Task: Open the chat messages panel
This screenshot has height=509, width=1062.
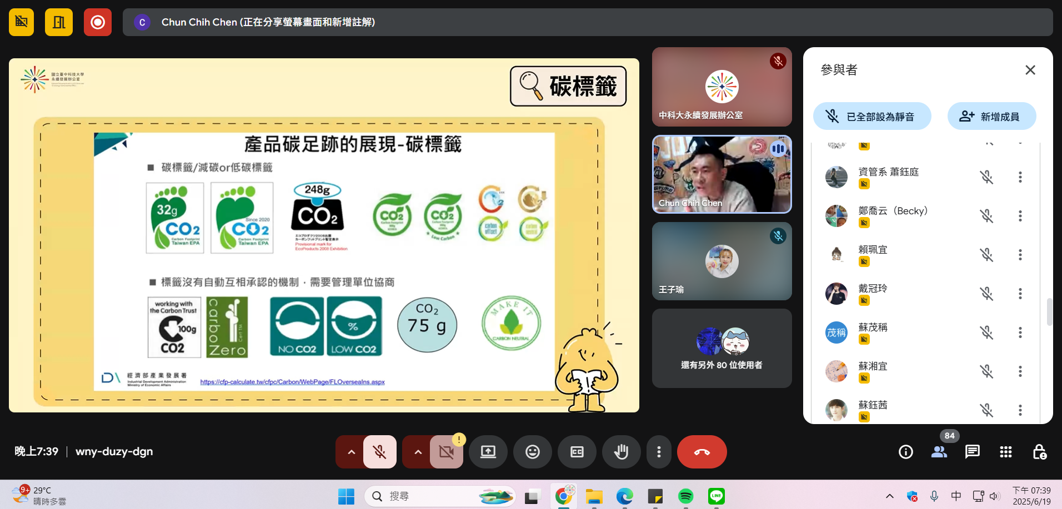Action: point(972,452)
